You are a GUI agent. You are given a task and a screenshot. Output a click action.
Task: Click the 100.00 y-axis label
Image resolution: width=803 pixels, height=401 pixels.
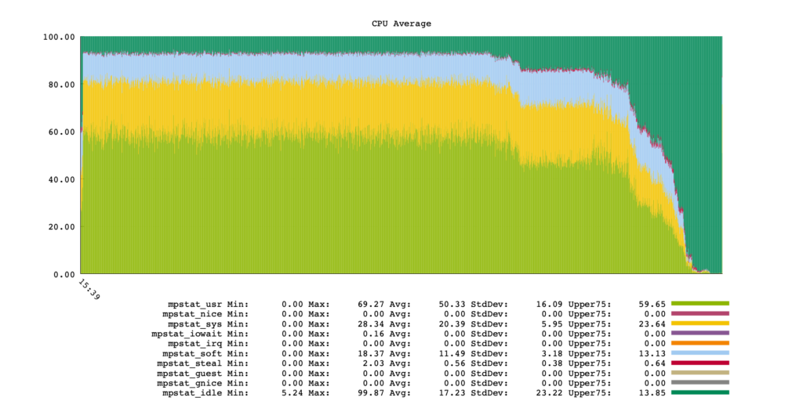(x=59, y=37)
